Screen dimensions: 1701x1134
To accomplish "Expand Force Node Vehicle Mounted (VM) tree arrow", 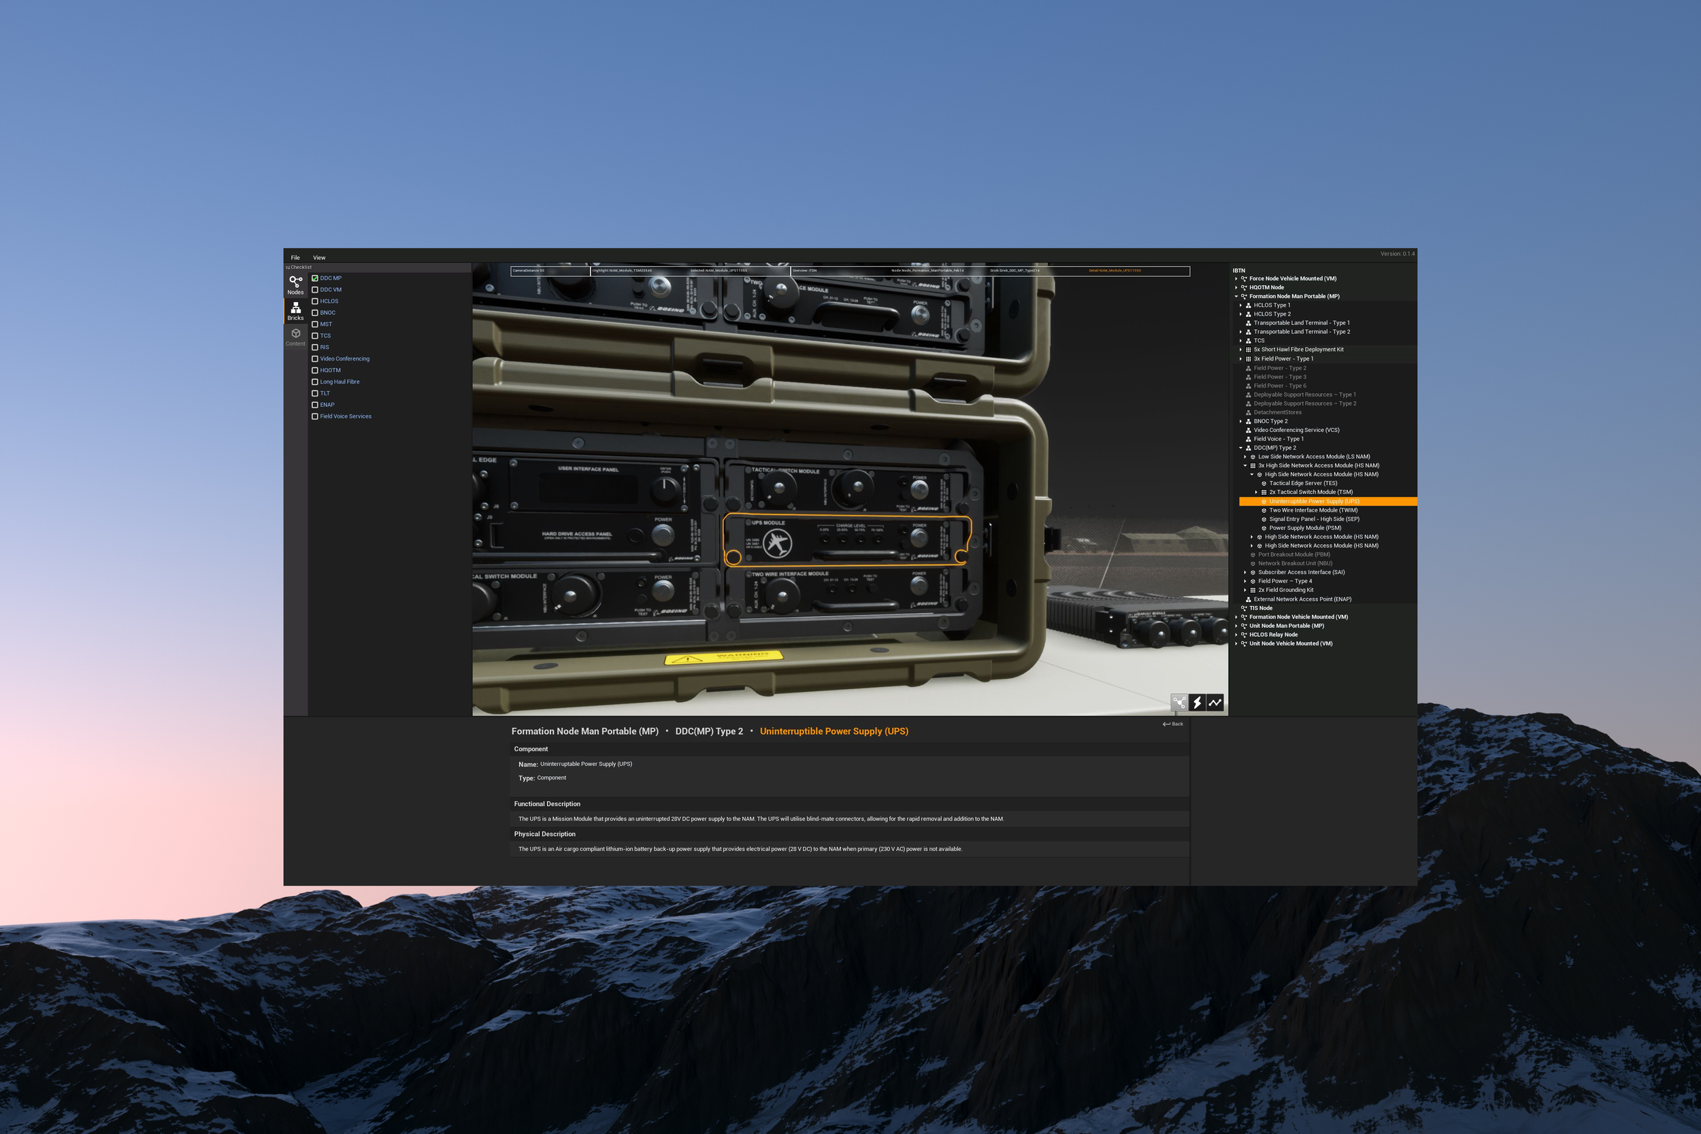I will 1236,278.
